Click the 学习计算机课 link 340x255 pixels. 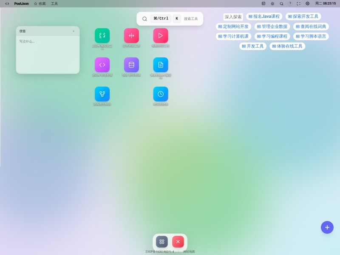click(233, 36)
